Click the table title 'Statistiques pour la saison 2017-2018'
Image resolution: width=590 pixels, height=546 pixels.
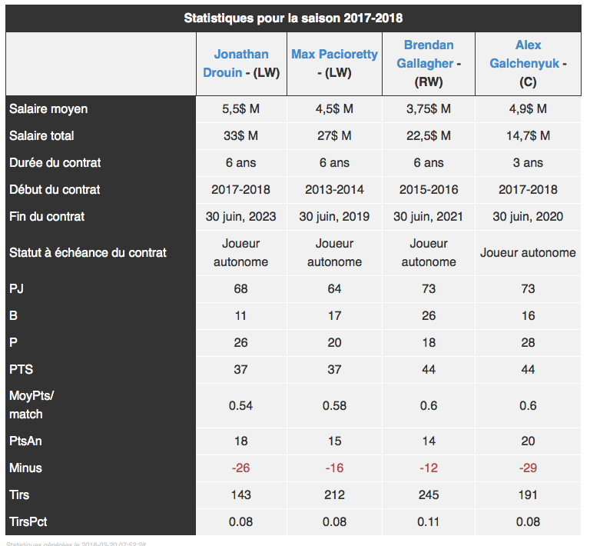pyautogui.click(x=293, y=18)
